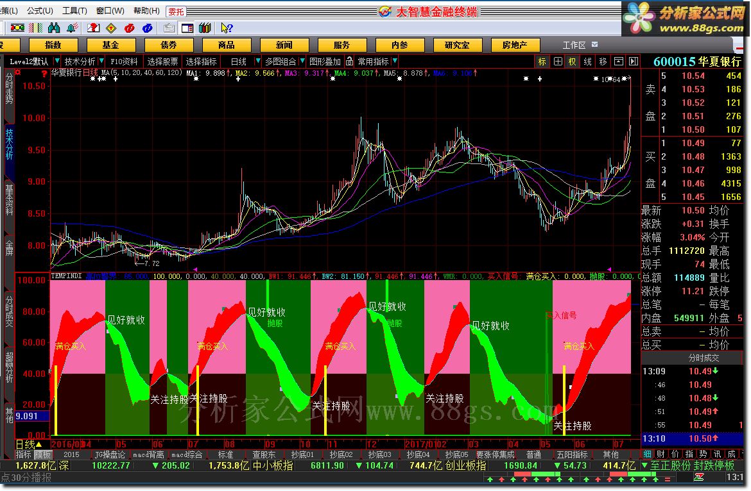Screen dimensions: 751x491
Task: Click the 债券 category button
Action: [x=169, y=45]
